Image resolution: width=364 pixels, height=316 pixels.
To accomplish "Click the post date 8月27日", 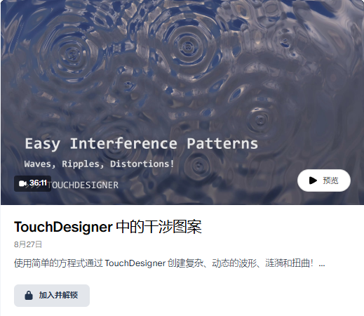I will tap(28, 244).
